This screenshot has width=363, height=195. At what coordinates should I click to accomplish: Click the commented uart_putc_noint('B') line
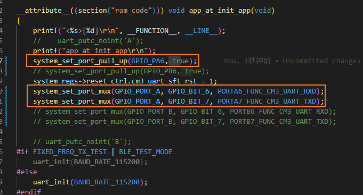tap(82, 142)
